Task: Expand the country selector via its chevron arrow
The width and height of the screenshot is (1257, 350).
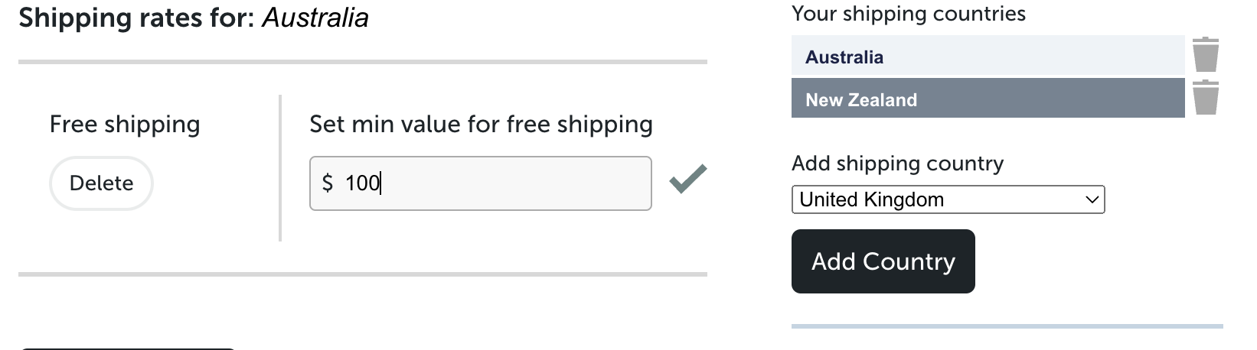Action: tap(1092, 200)
